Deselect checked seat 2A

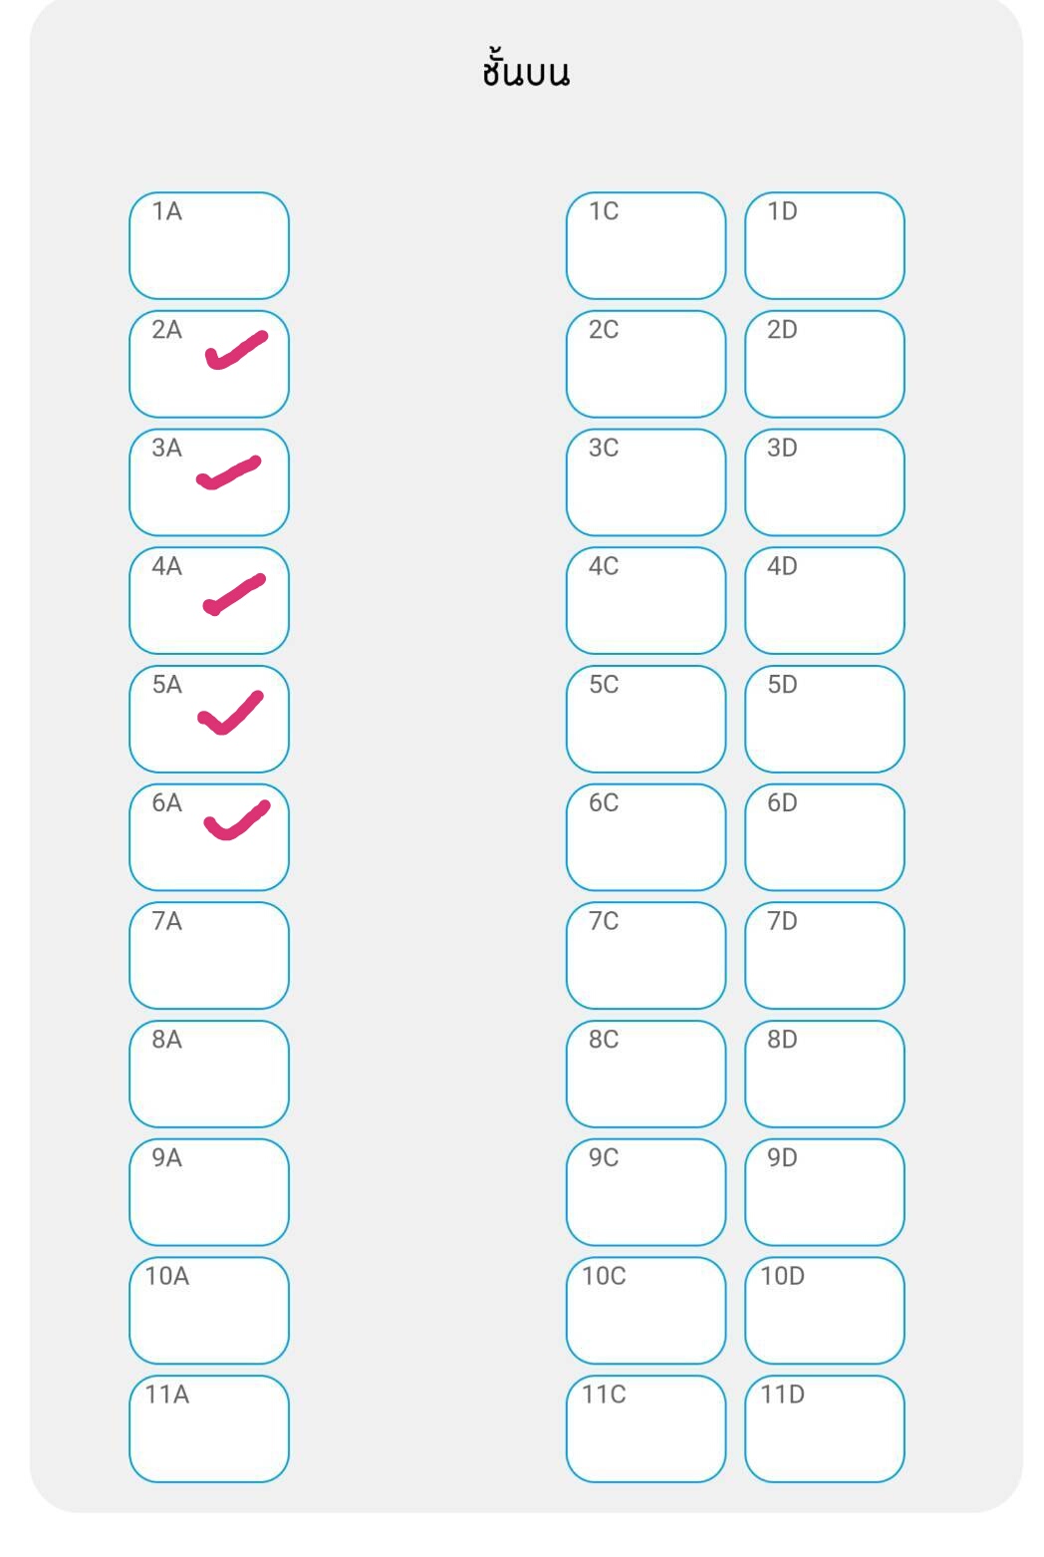(208, 364)
